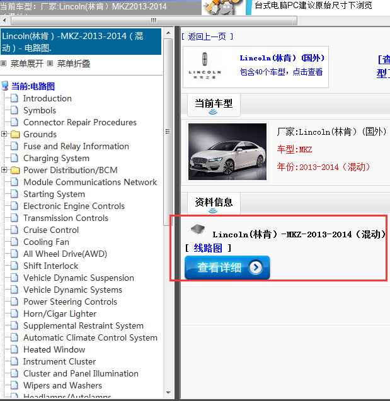Click the 年份:2013-2014（混动）text
390x401 pixels.
pyautogui.click(x=324, y=167)
